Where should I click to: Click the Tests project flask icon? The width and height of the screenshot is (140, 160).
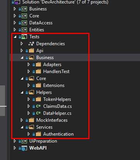24,37
